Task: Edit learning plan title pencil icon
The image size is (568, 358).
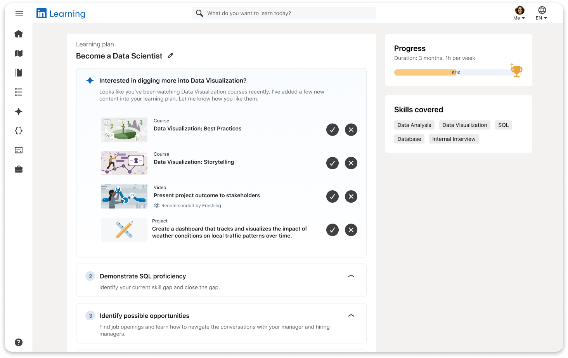Action: click(x=170, y=56)
